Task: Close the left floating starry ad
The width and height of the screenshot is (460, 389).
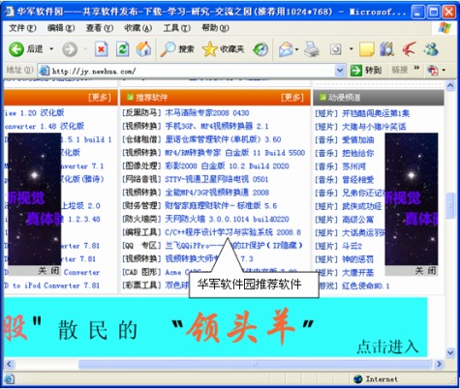Action: coord(48,271)
